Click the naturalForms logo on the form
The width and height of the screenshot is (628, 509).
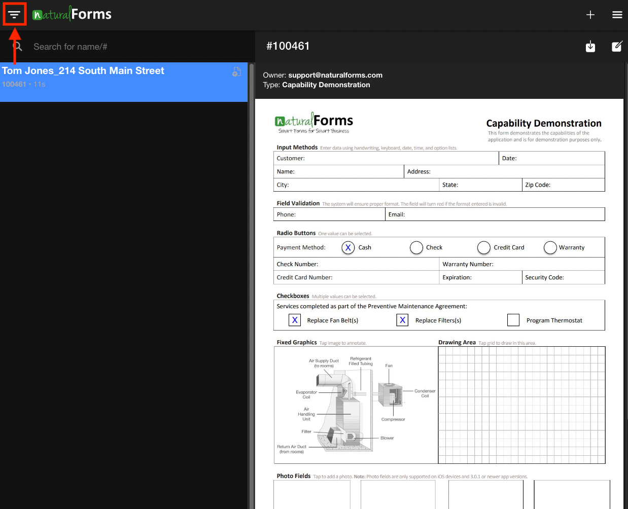(313, 123)
